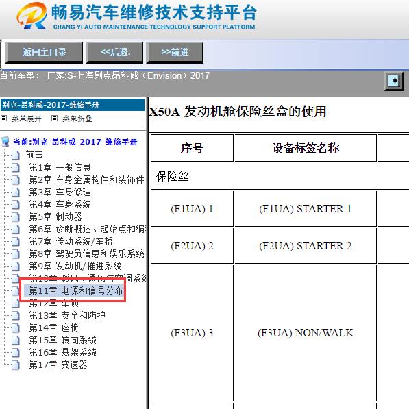Click the 保险丝 section row
The image size is (409, 409).
pos(280,176)
